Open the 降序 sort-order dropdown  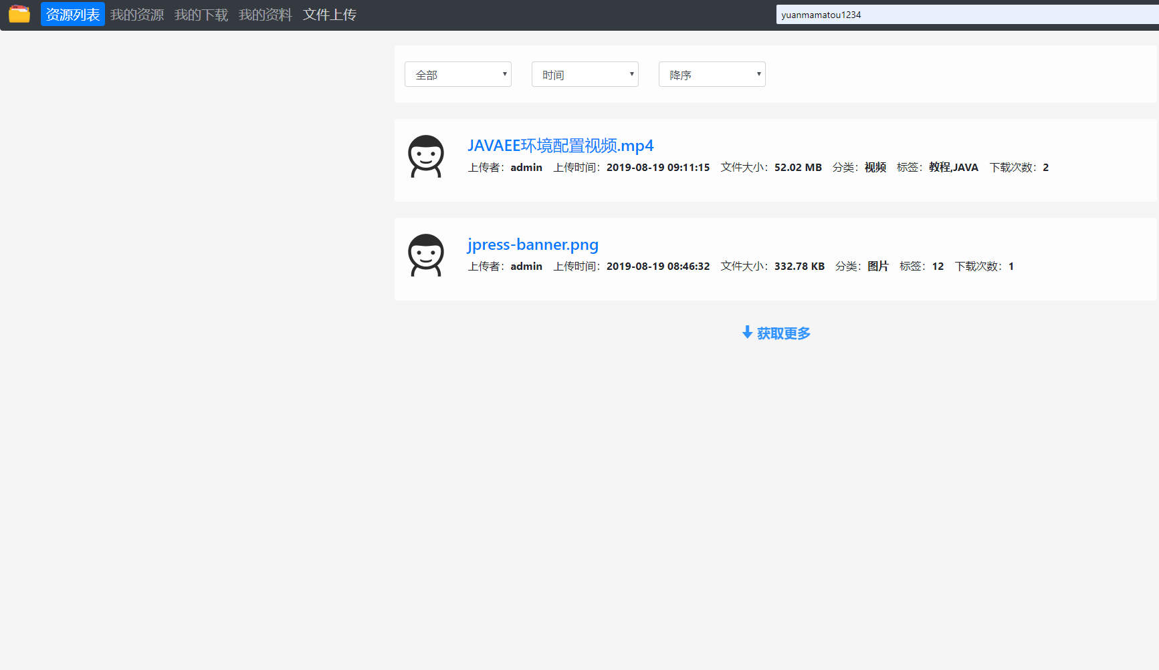pos(712,74)
